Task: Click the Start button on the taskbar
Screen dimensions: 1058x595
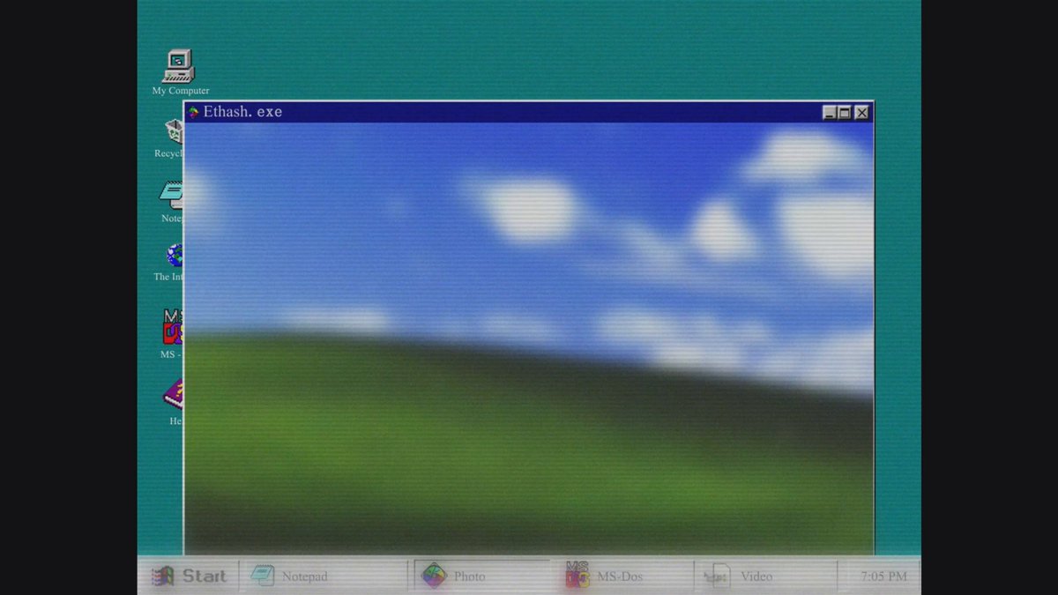Action: (189, 576)
